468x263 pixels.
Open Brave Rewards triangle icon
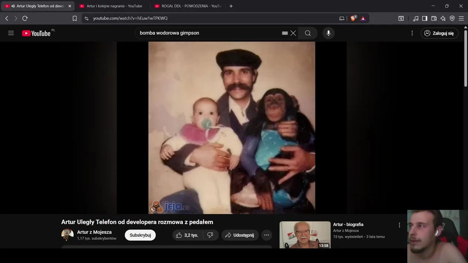click(363, 18)
